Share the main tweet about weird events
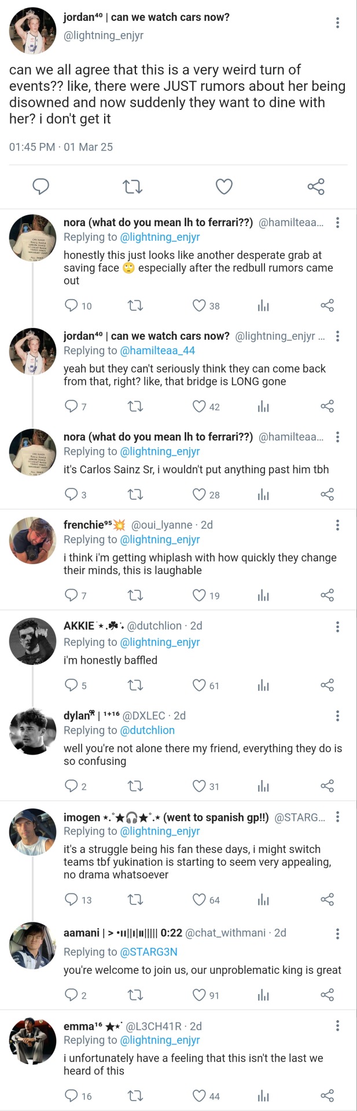The width and height of the screenshot is (357, 1111). point(316,186)
